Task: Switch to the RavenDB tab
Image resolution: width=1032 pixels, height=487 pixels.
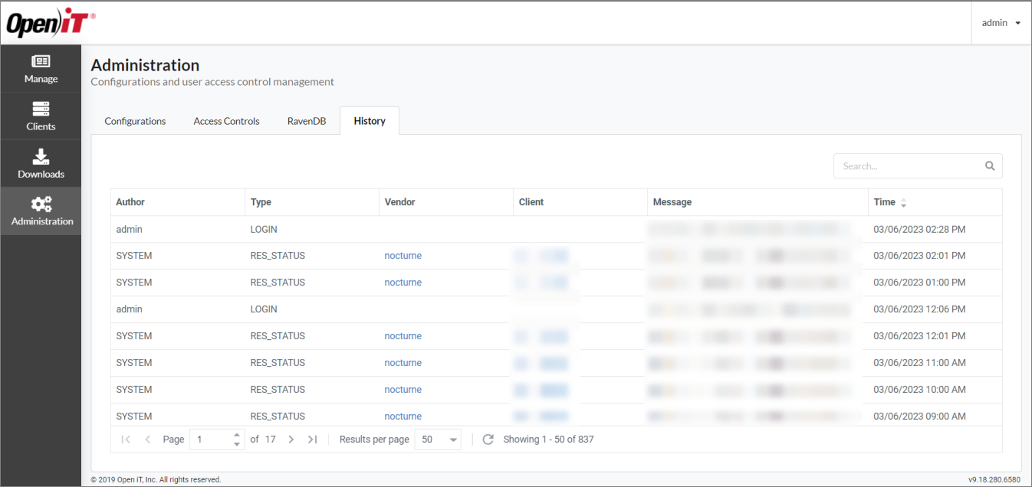Action: point(306,120)
